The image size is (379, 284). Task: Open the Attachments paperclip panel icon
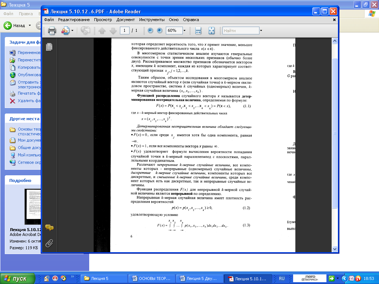tap(49, 243)
